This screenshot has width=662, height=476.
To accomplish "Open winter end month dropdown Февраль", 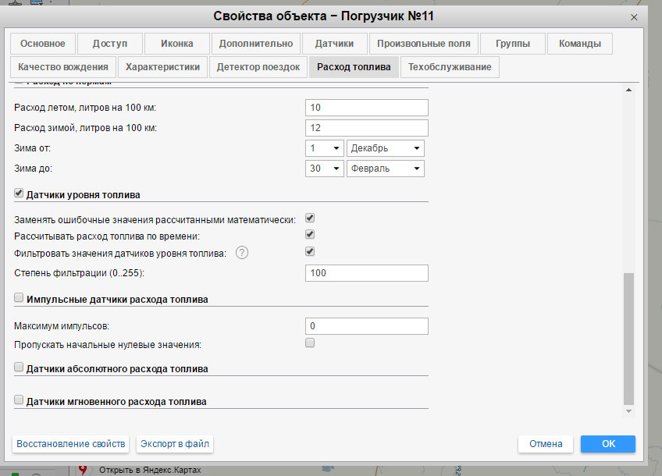I will tap(386, 169).
